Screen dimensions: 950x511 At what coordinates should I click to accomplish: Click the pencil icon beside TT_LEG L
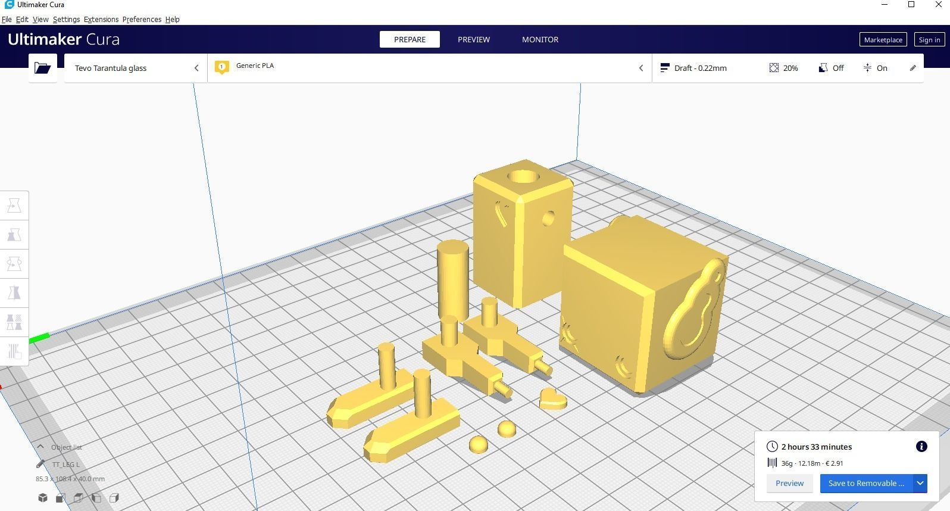coord(40,465)
